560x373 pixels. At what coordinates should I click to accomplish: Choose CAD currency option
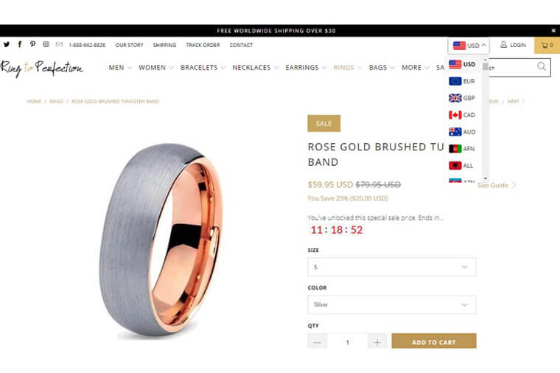coord(462,115)
